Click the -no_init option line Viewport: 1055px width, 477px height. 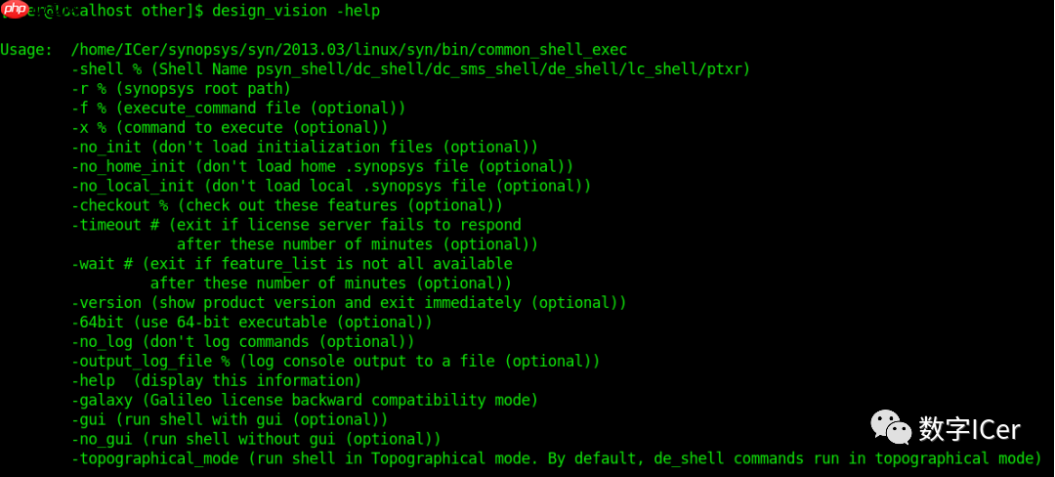[305, 147]
